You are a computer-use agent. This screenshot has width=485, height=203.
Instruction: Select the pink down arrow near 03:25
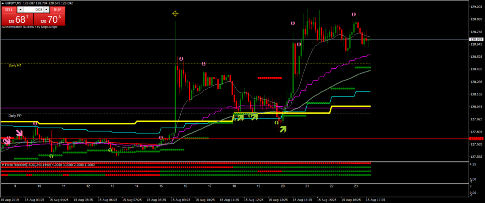click(x=19, y=133)
